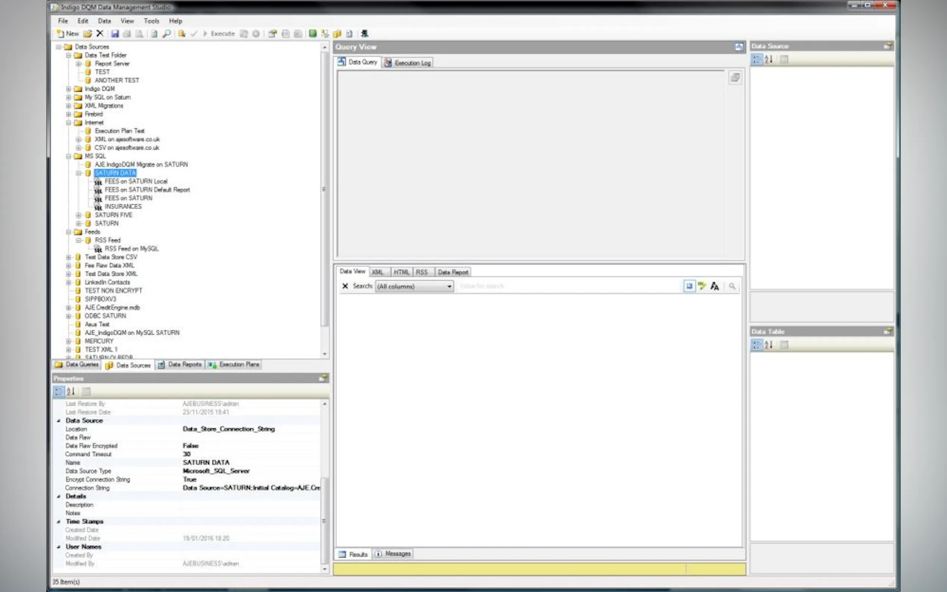Click the alphabetical sort icon in Properties panel
This screenshot has height=592, width=947.
(71, 391)
